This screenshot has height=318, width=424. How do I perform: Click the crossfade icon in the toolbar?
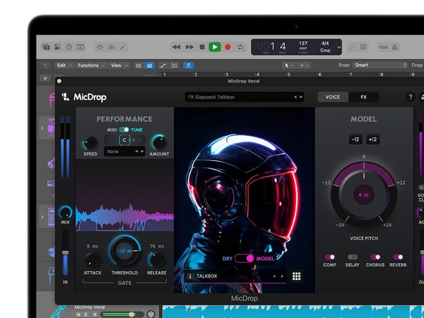[x=175, y=65]
